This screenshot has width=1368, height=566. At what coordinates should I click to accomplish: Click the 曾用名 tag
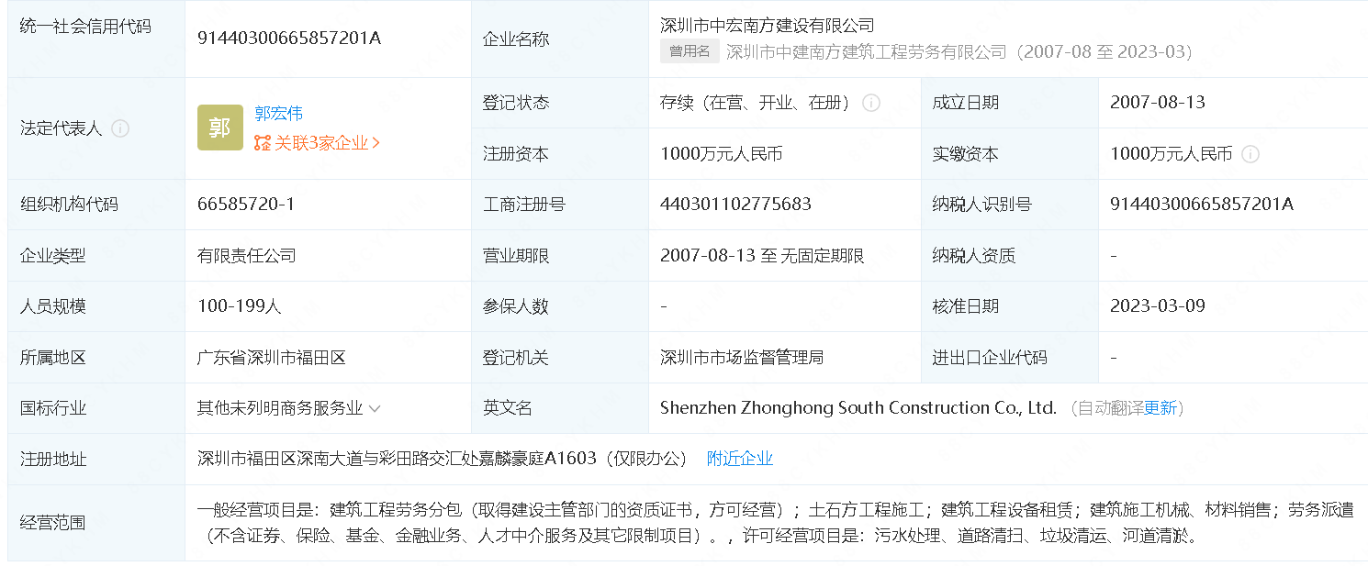(690, 51)
